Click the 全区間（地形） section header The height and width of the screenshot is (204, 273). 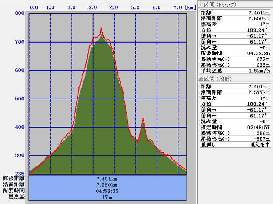click(x=215, y=79)
